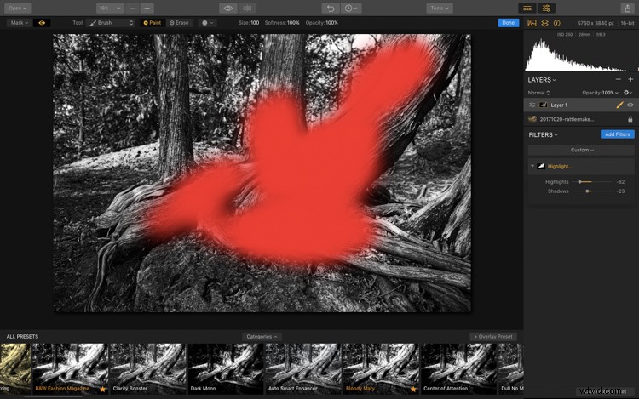This screenshot has height=399, width=639.
Task: Open the Mask dropdown
Action: tap(20, 23)
